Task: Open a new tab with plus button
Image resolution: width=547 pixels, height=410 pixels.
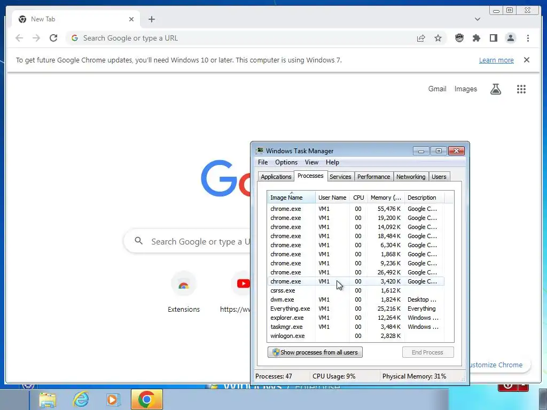Action: point(151,19)
